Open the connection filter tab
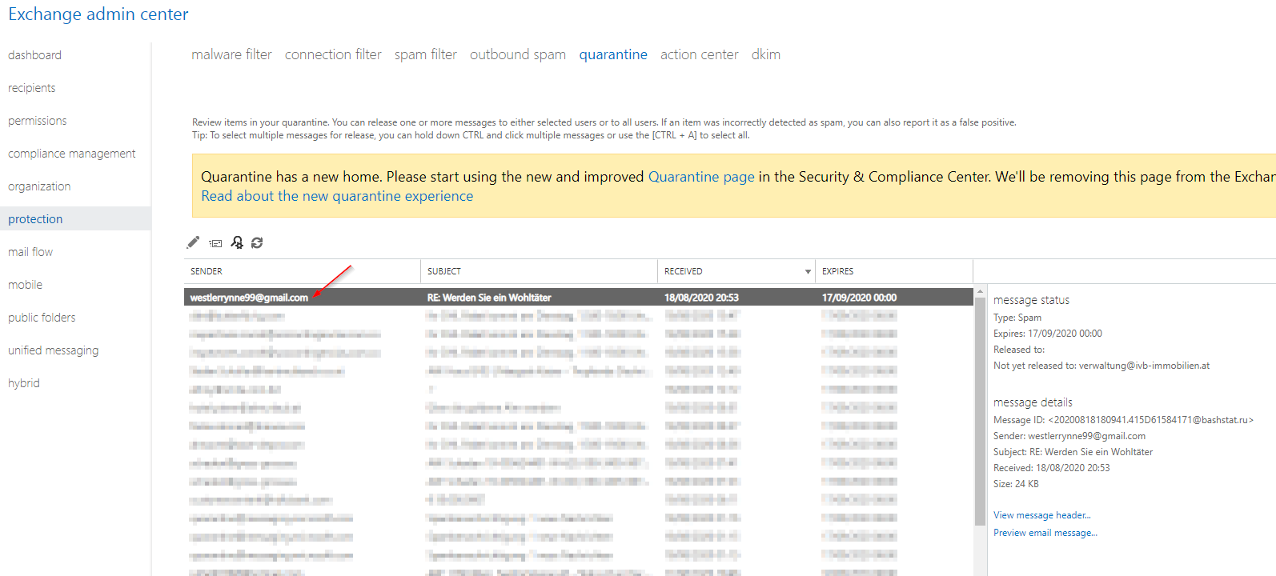This screenshot has height=576, width=1276. coord(333,54)
